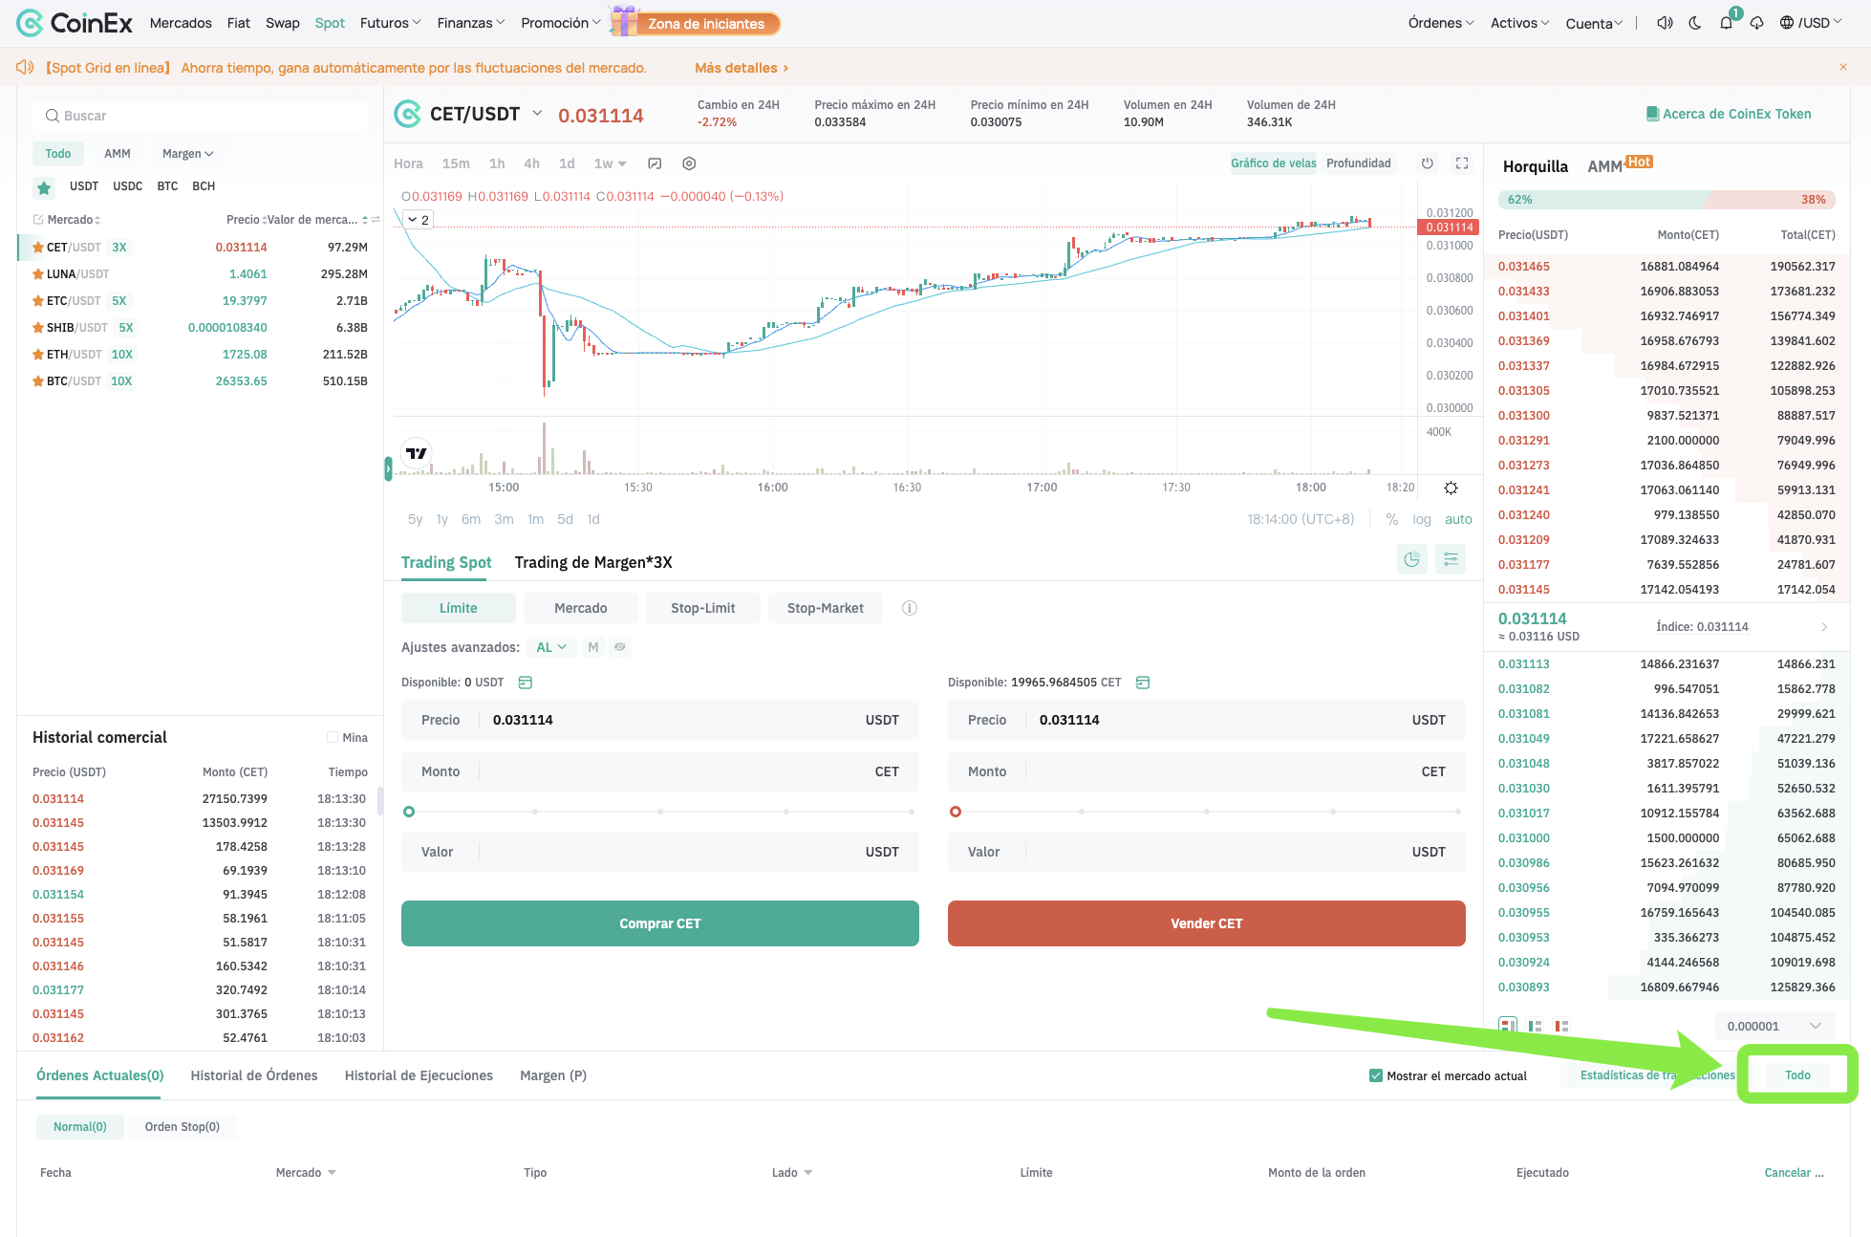Open Cuenta dropdown
Viewport: 1871px width, 1237px height.
[x=1594, y=23]
